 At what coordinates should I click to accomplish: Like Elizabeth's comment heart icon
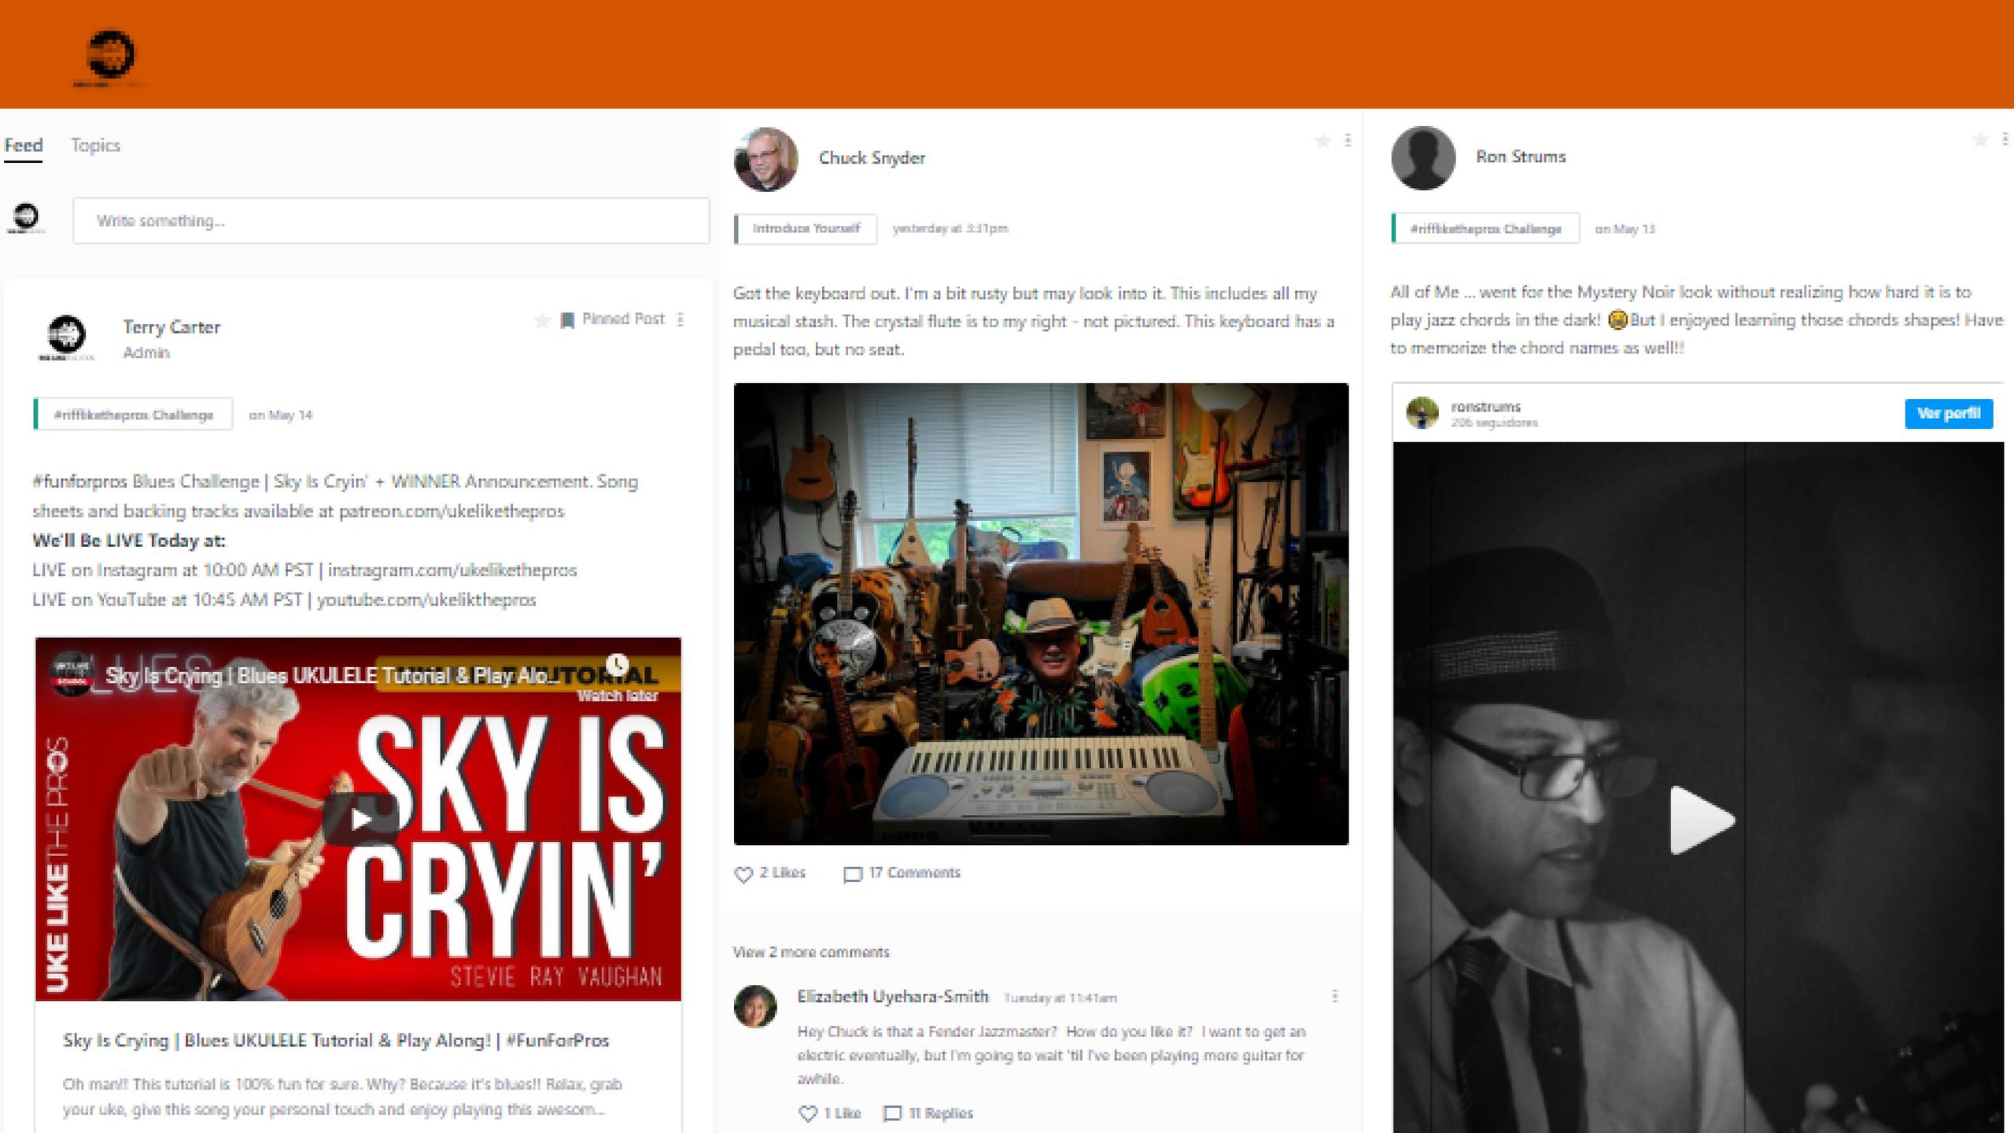pyautogui.click(x=808, y=1114)
